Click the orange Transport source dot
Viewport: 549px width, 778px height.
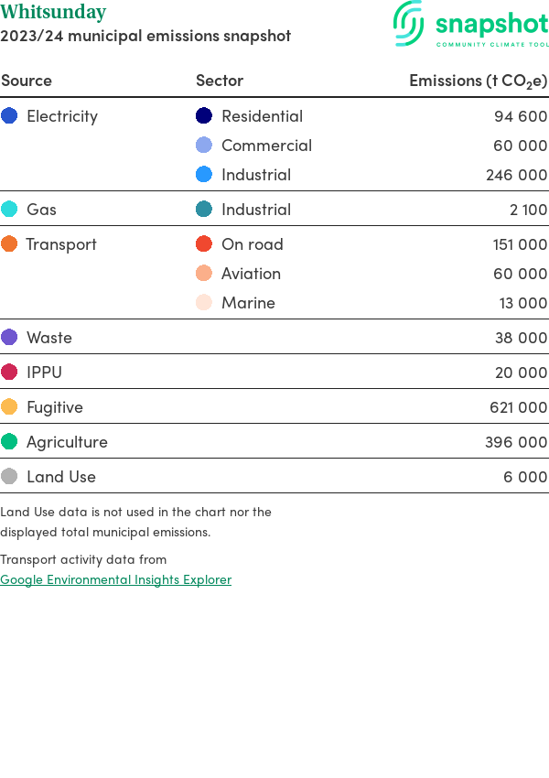[9, 244]
